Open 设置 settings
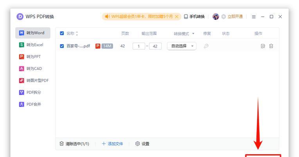Viewport: 299px width, 157px height. [x=142, y=144]
